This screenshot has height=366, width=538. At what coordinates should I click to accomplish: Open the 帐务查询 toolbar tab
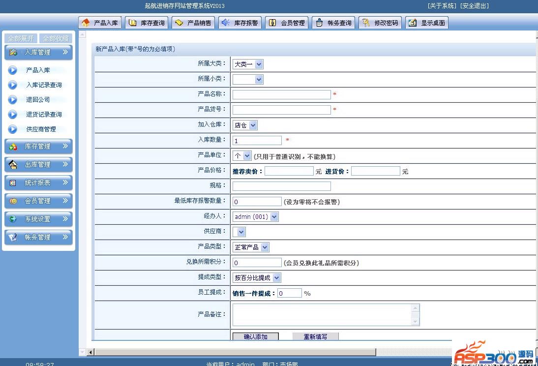pyautogui.click(x=333, y=23)
